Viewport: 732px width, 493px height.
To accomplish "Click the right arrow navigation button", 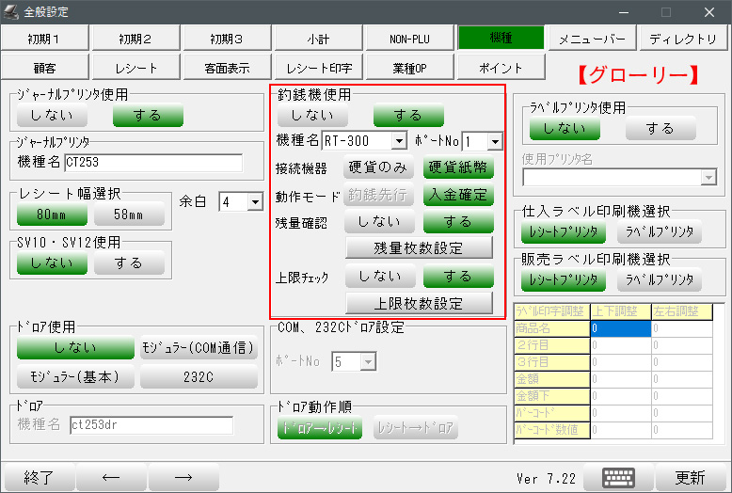I will [x=183, y=477].
